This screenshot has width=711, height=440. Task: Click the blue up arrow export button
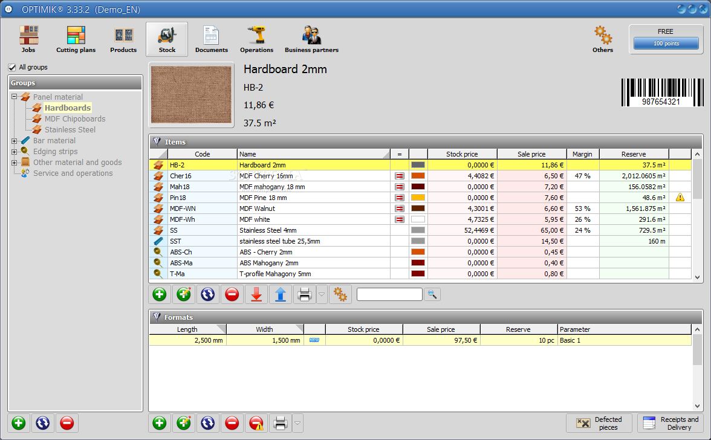click(281, 294)
